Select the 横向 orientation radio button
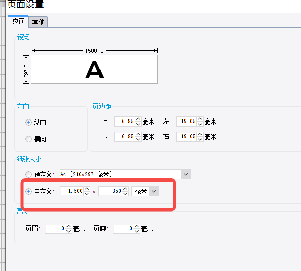Screen dimensions: 301x271 pyautogui.click(x=28, y=139)
